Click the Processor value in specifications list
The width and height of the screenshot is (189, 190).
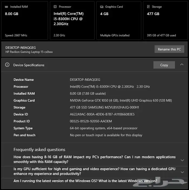tap(110, 87)
